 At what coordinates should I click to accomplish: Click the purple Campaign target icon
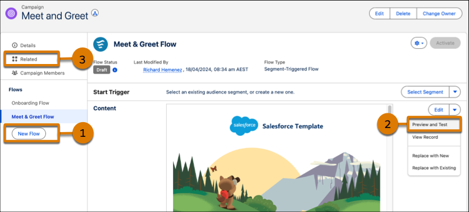[x=11, y=14]
